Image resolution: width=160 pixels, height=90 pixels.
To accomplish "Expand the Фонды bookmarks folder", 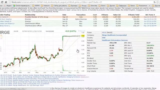I will 83,5.
